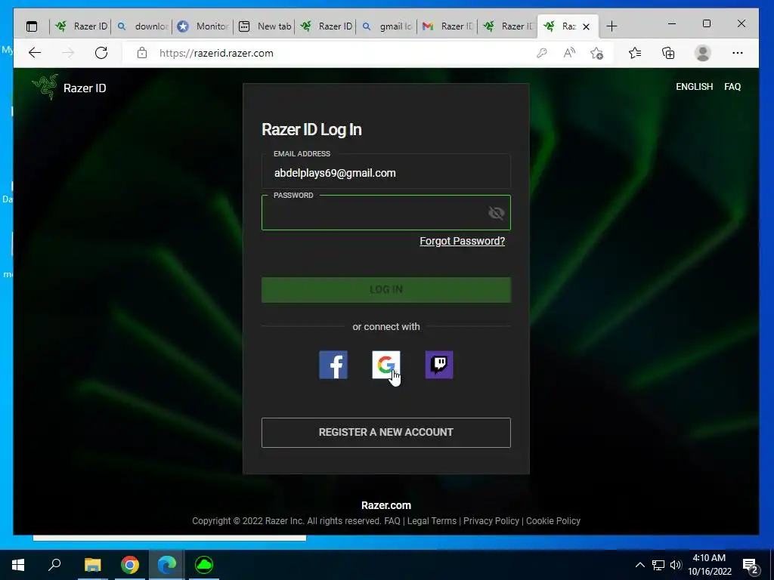Viewport: 774px width, 580px height.
Task: Open the ENGLISH language selector
Action: (x=694, y=87)
